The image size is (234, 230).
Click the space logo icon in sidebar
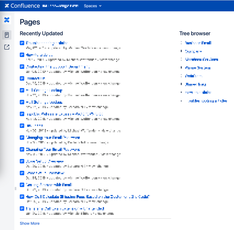[7, 20]
